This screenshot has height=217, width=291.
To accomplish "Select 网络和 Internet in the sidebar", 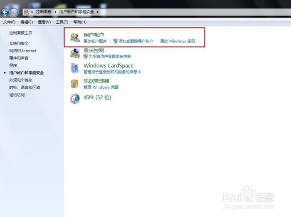I will point(23,51).
